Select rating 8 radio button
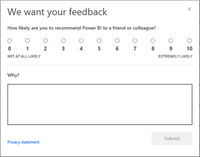200x157 pixels. tap(153, 41)
